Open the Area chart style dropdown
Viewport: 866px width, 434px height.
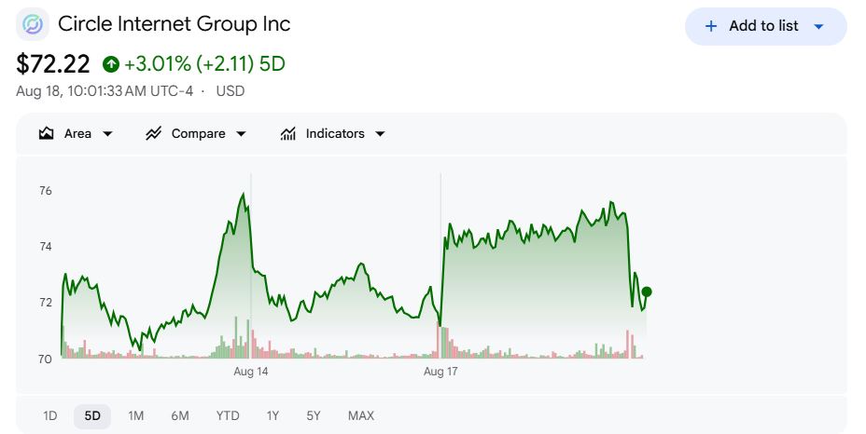[107, 134]
